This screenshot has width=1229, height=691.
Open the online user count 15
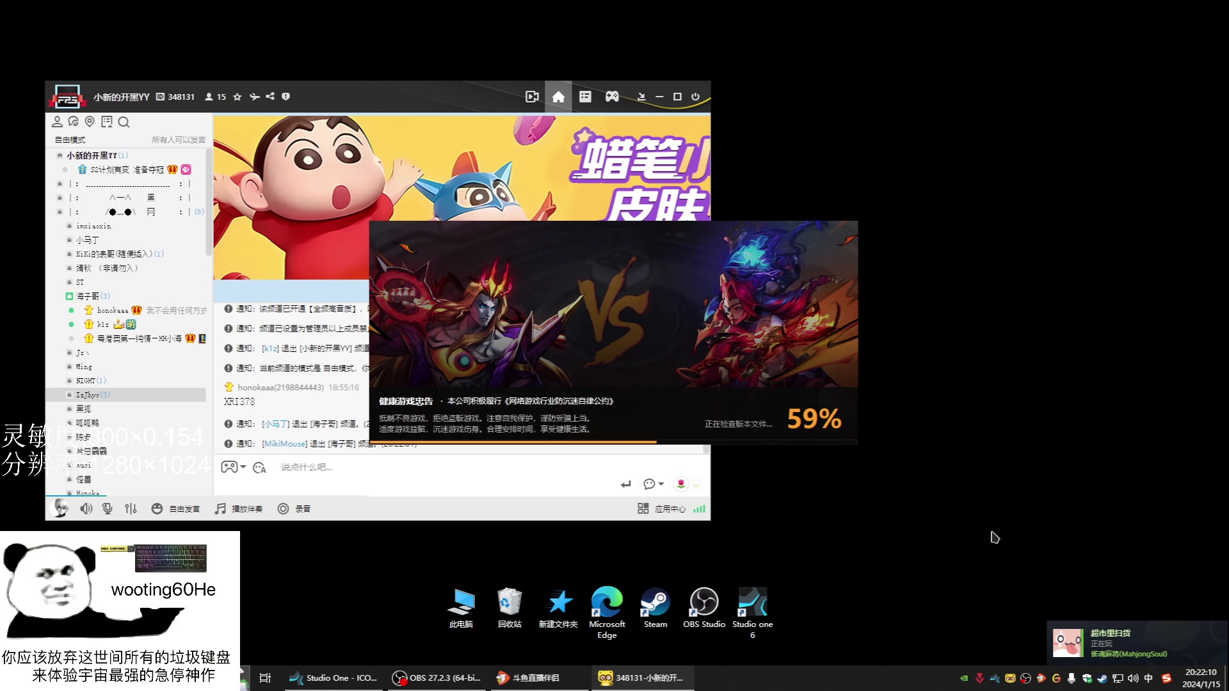216,97
